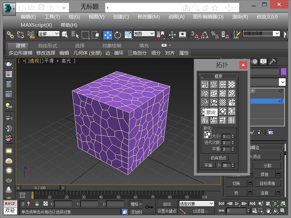Expand the 细分 ribbon panel
The height and width of the screenshot is (218, 291).
click(156, 53)
